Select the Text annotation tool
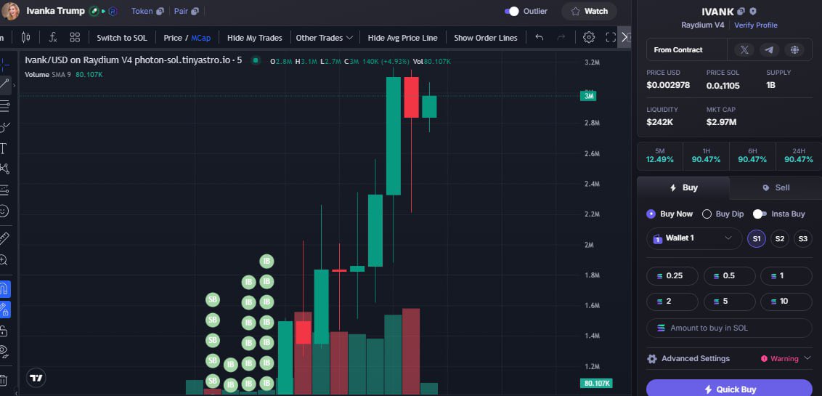 [4, 148]
